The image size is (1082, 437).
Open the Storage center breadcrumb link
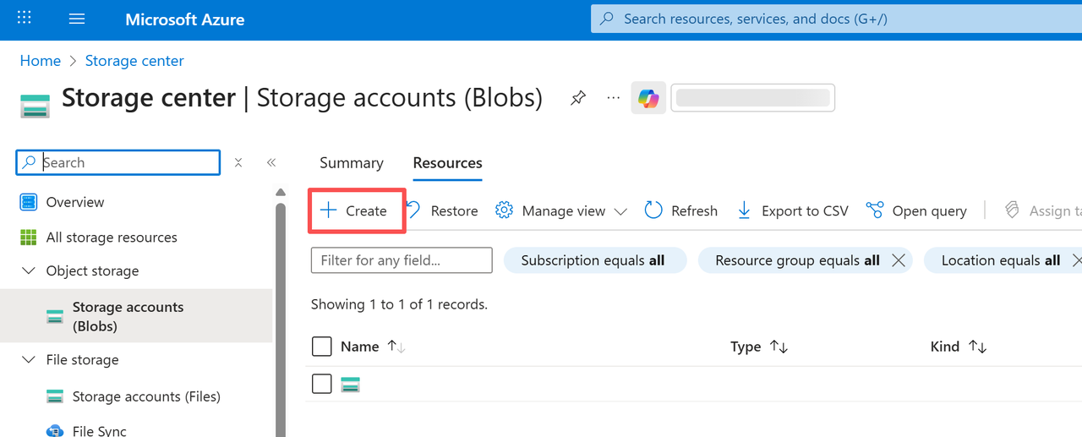134,61
